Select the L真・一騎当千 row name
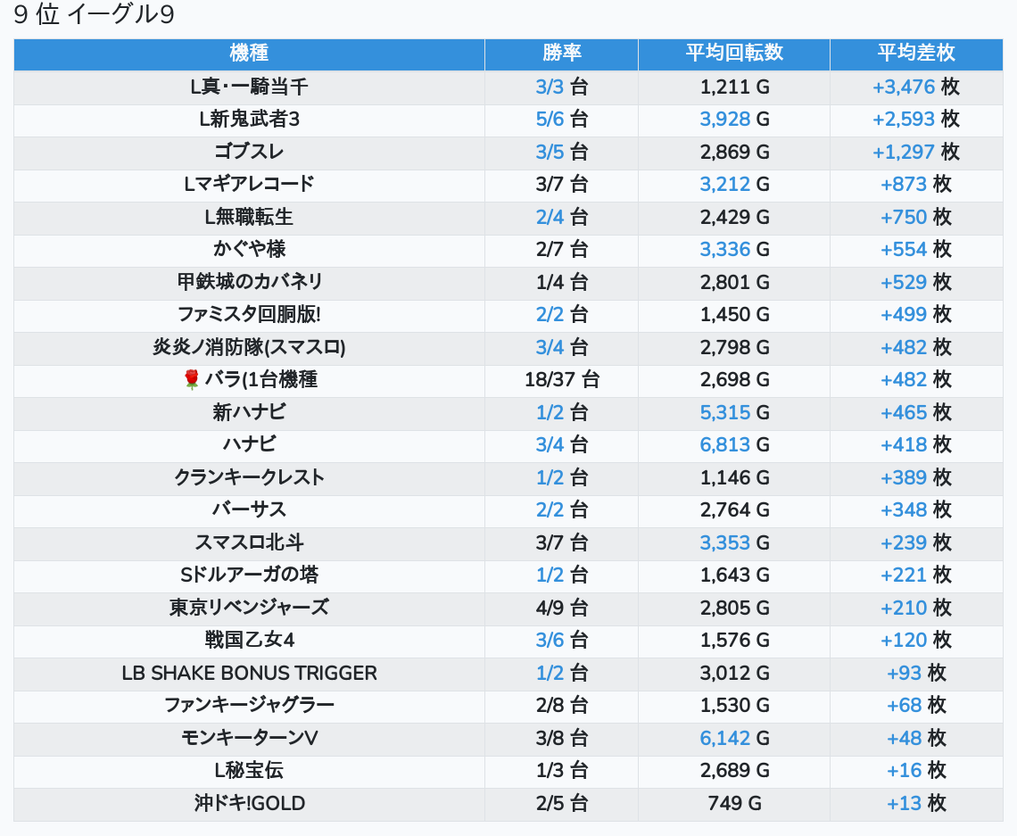The height and width of the screenshot is (836, 1017). [x=249, y=87]
